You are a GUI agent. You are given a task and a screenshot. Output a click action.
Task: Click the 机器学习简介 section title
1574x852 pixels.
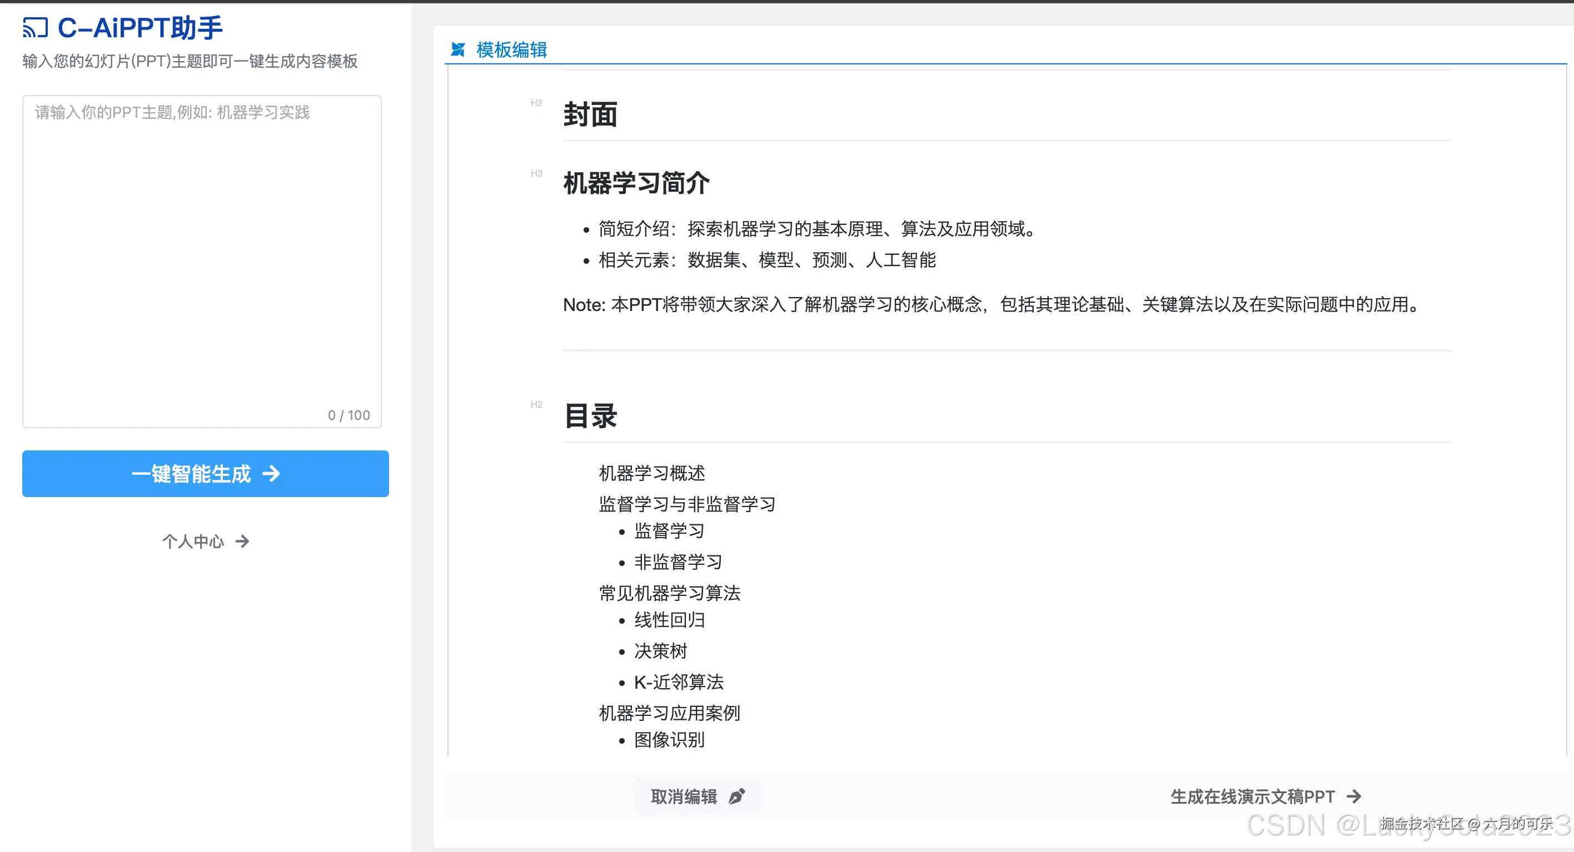click(x=637, y=184)
